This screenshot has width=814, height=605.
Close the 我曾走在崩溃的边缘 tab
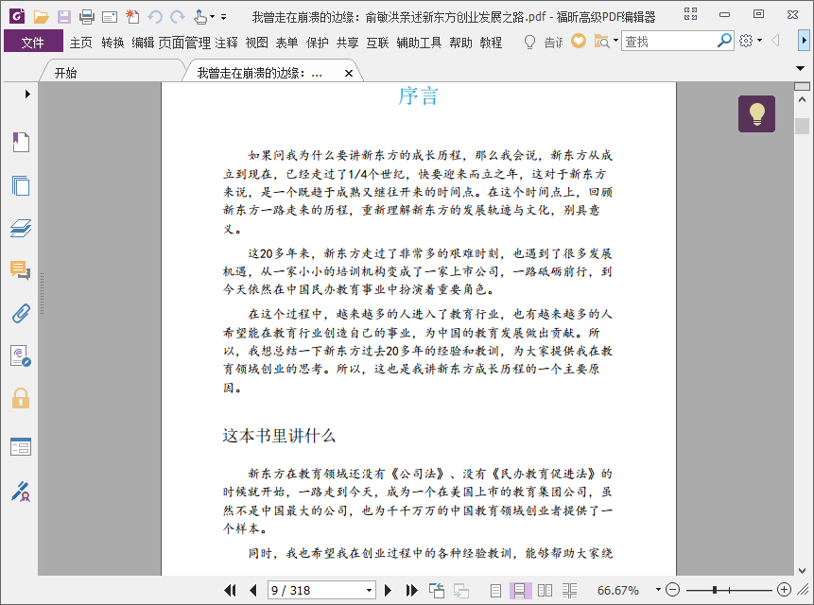[x=349, y=73]
